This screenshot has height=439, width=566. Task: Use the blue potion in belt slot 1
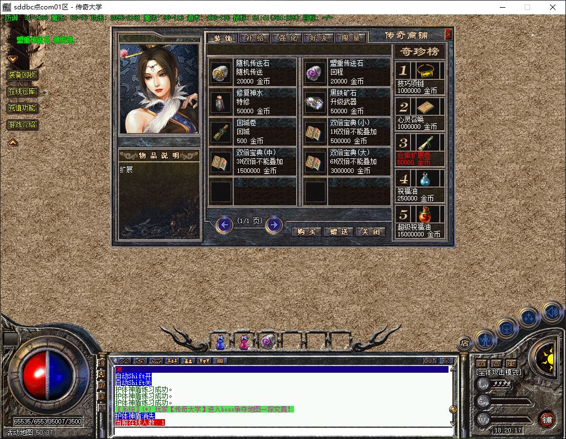pos(220,342)
